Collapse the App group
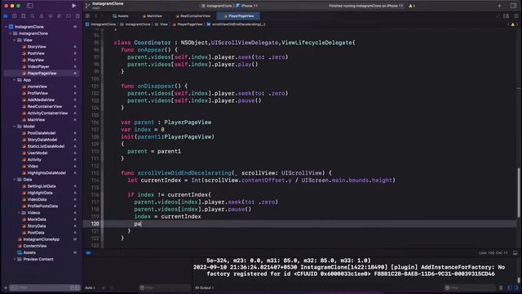522x294 pixels. 15,80
